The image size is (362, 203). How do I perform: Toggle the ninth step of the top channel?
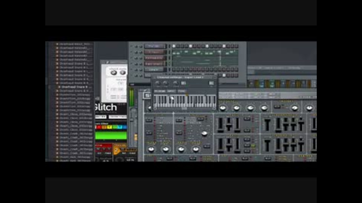(x=207, y=46)
